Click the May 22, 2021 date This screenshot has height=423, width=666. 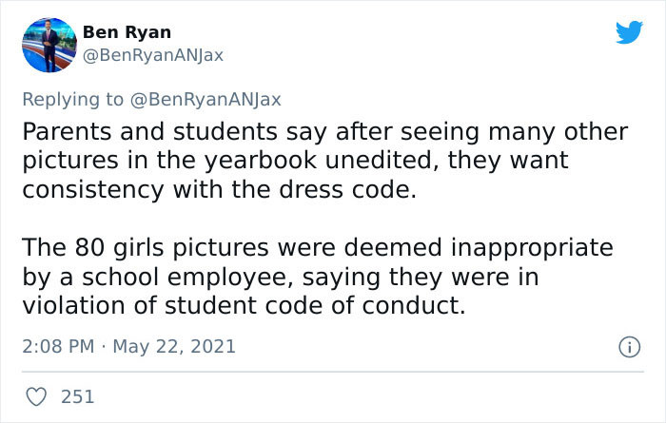click(x=172, y=347)
